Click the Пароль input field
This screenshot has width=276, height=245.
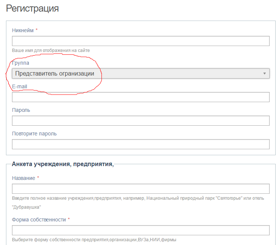[141, 120]
